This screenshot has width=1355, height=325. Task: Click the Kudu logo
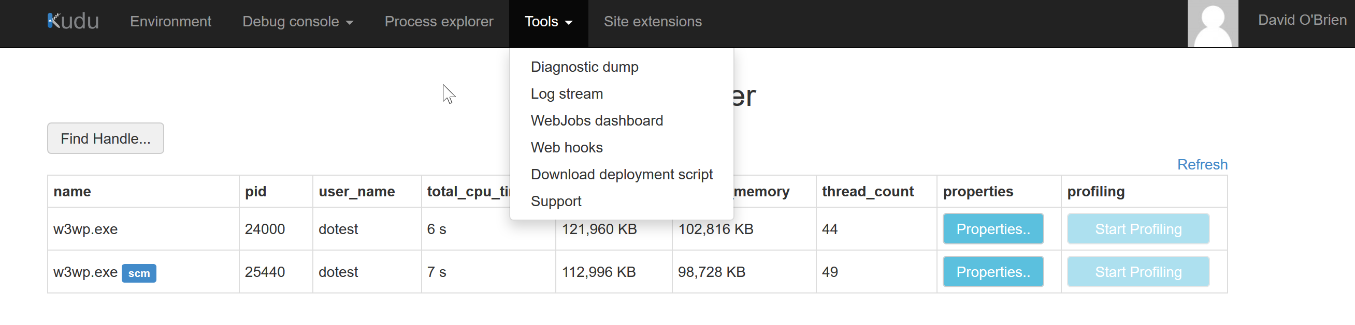click(73, 21)
